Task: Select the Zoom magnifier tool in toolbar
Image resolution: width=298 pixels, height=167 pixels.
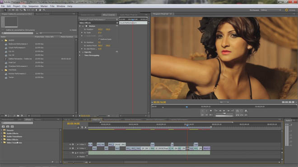Action: pyautogui.click(x=44, y=10)
